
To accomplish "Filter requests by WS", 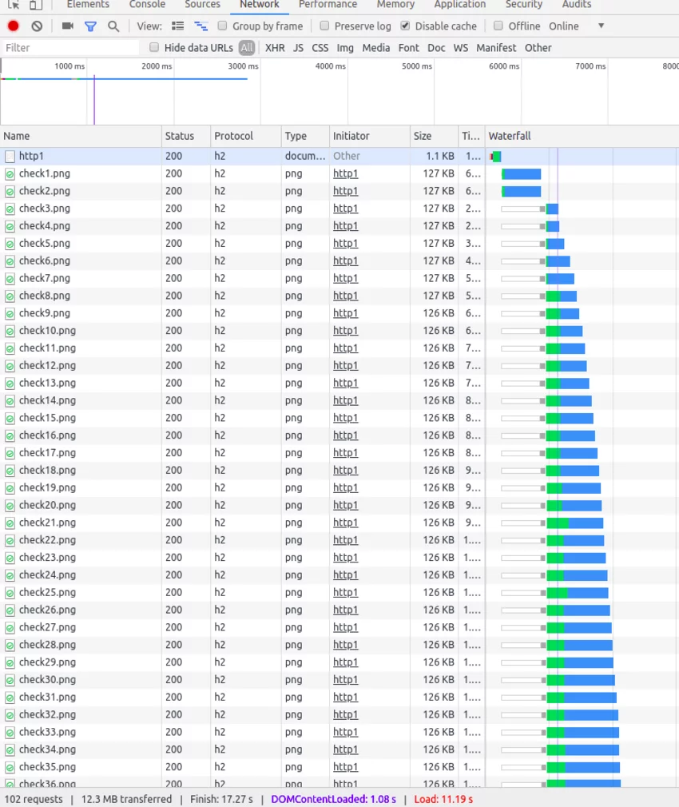I will [x=460, y=48].
